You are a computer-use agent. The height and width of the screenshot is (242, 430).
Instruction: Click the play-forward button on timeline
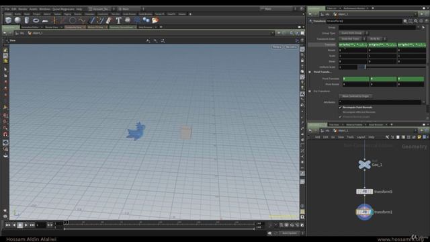[26, 225]
